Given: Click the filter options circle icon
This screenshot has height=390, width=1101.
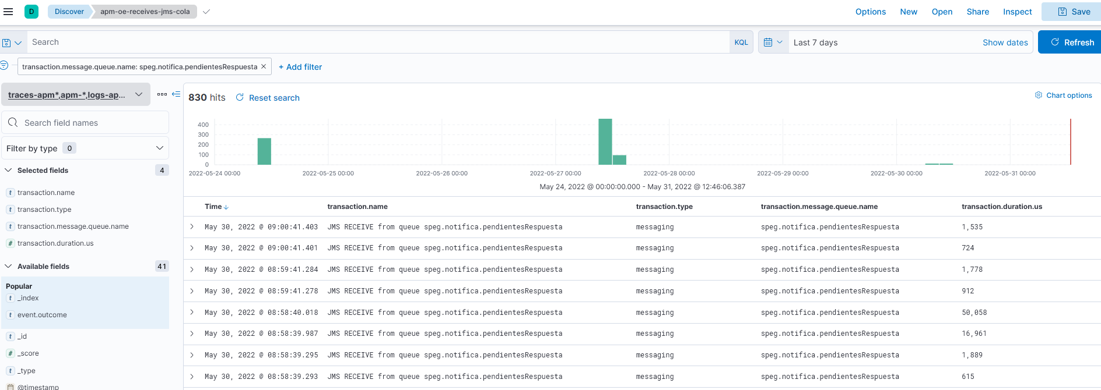Looking at the screenshot, I should 4,65.
